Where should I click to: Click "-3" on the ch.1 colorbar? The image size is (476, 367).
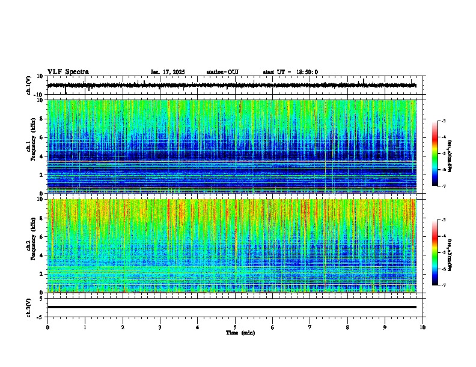pyautogui.click(x=444, y=121)
